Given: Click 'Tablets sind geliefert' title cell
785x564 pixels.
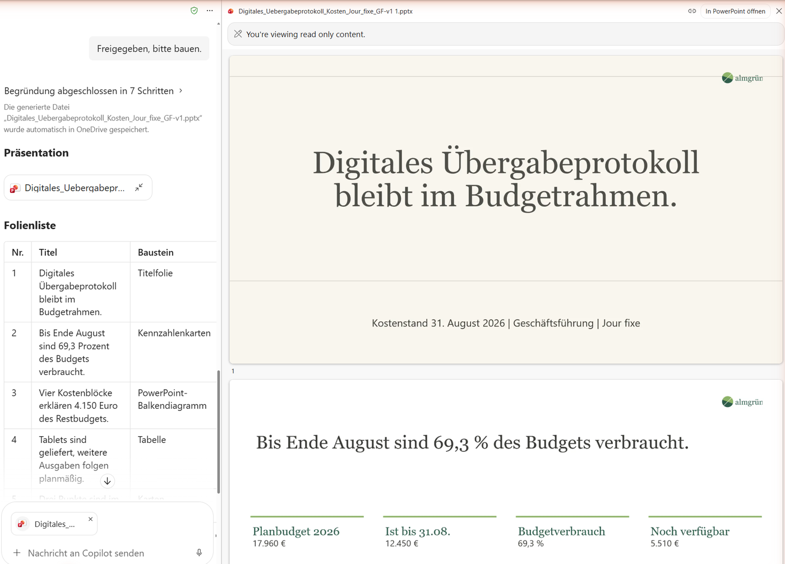Looking at the screenshot, I should (x=81, y=459).
